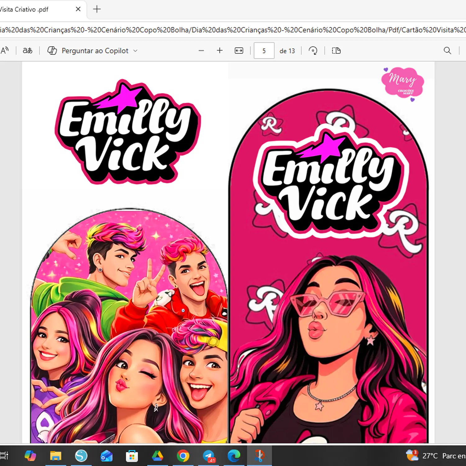Click the page view layout icon
The height and width of the screenshot is (466, 466).
(336, 51)
